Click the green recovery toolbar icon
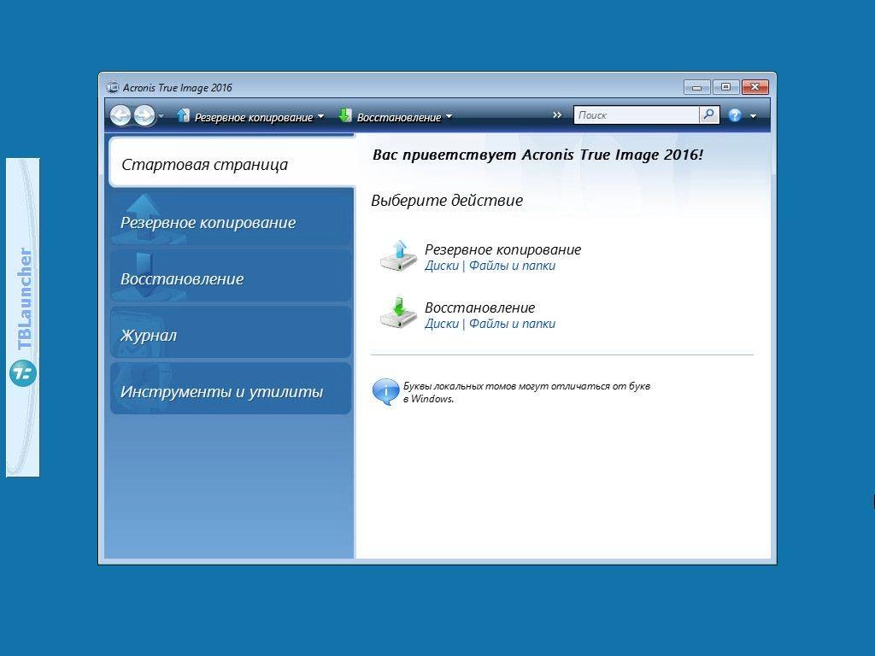 pos(345,115)
